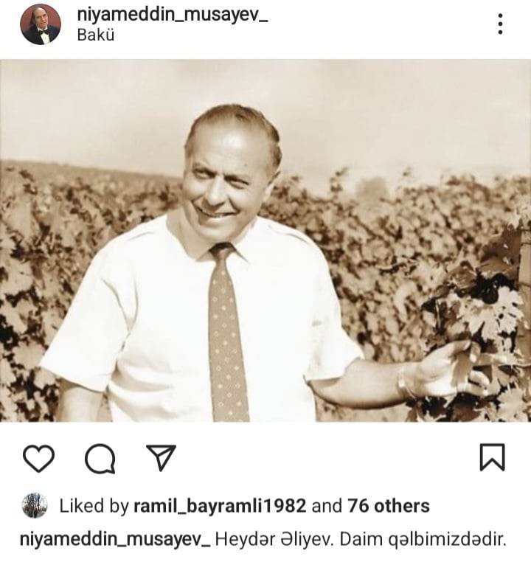This screenshot has width=531, height=562.
Task: View the Bakü location tag
Action: click(x=96, y=35)
